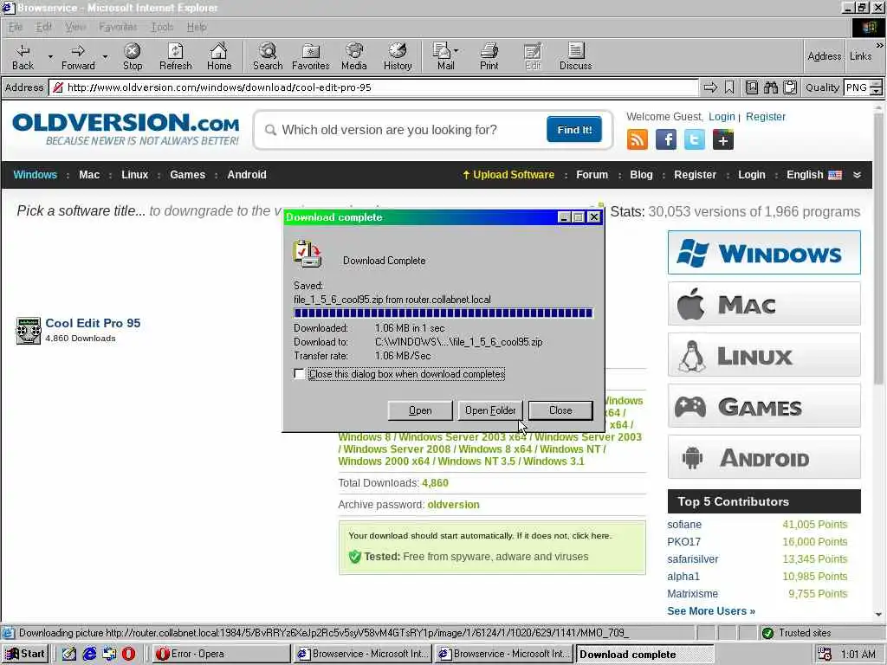887x665 pixels.
Task: Click the Cool Edit Pro 95 title link
Action: coord(93,323)
